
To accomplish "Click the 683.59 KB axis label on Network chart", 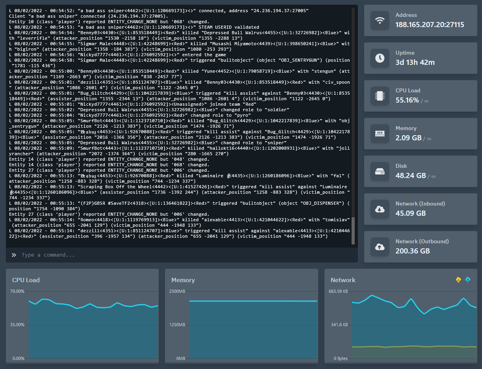I will 338,291.
